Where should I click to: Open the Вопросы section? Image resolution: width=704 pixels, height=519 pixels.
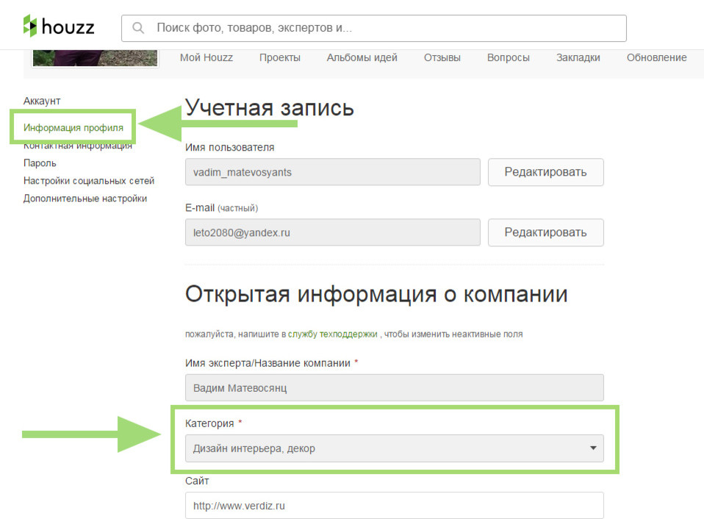(508, 57)
